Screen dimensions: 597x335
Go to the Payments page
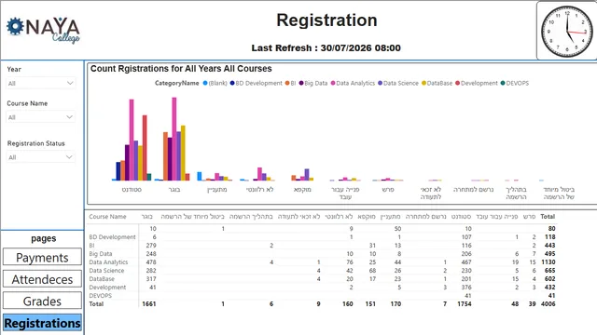[x=42, y=257]
